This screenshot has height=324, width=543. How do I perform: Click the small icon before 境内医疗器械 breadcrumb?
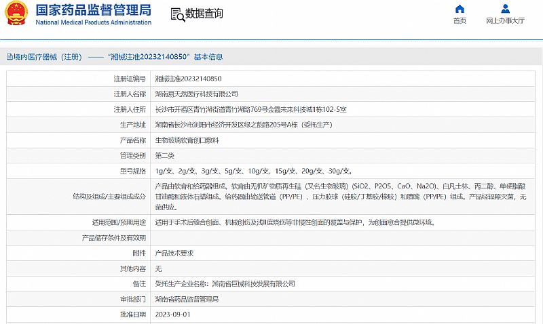coord(9,57)
